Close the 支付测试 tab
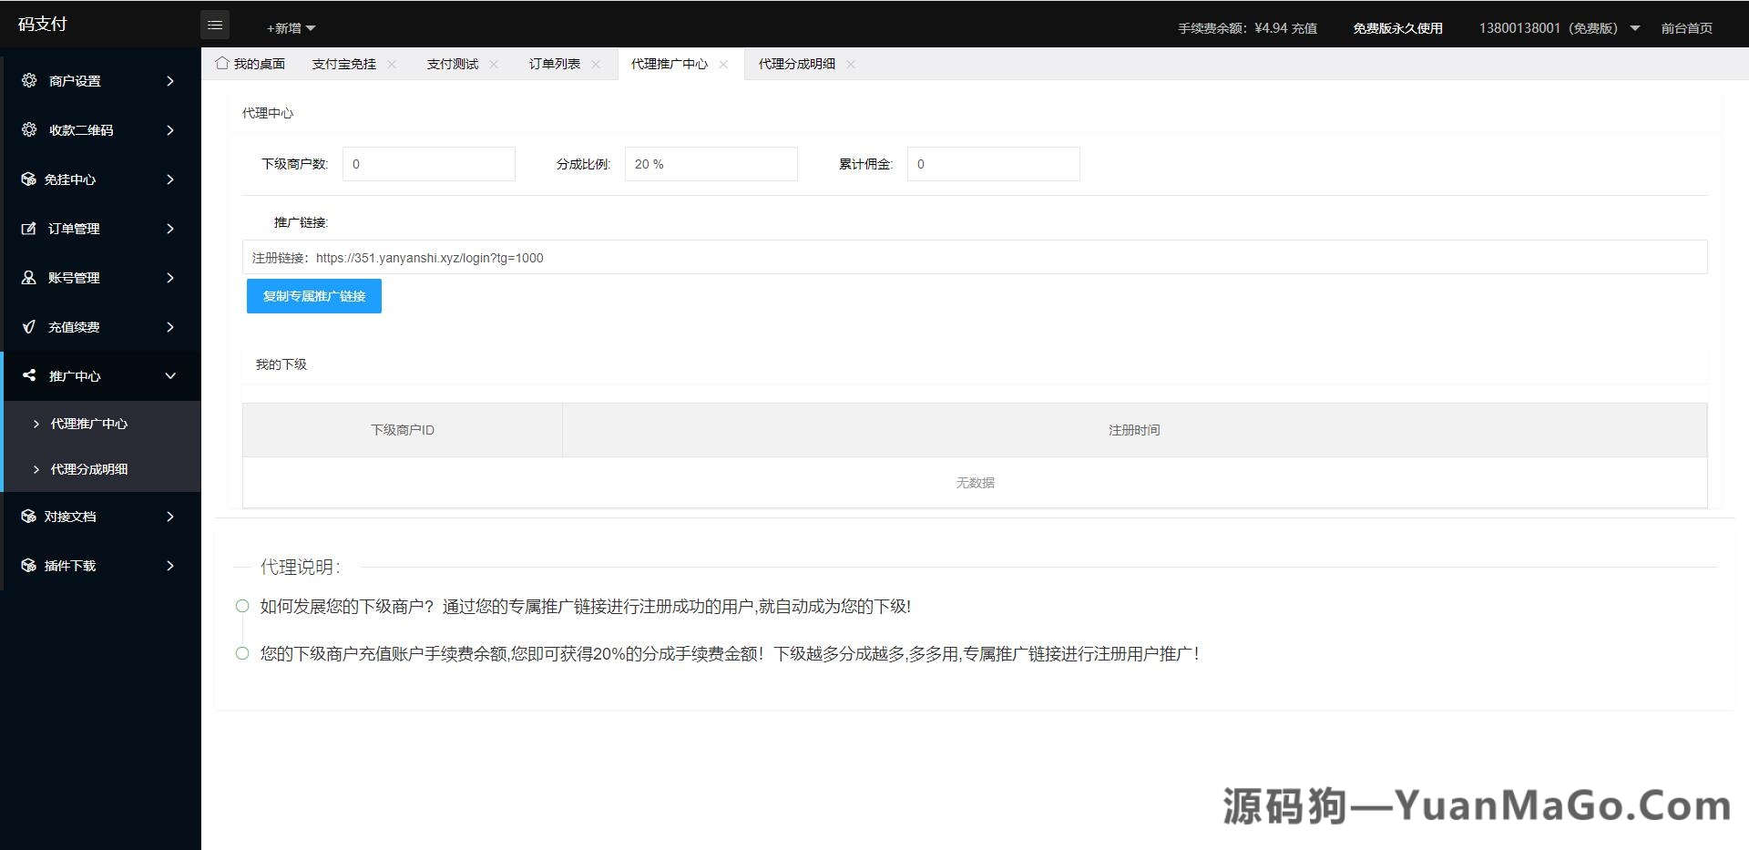The image size is (1749, 850). click(x=495, y=64)
